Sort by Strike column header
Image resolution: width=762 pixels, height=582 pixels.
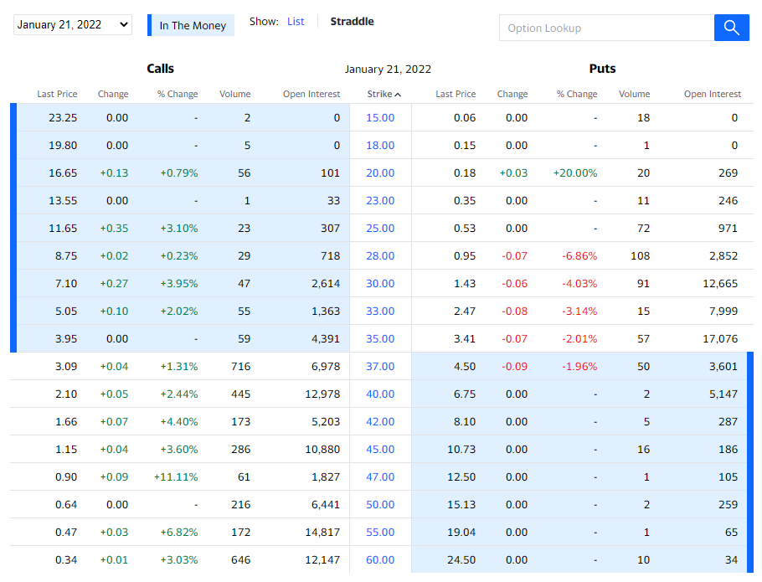pyautogui.click(x=384, y=95)
